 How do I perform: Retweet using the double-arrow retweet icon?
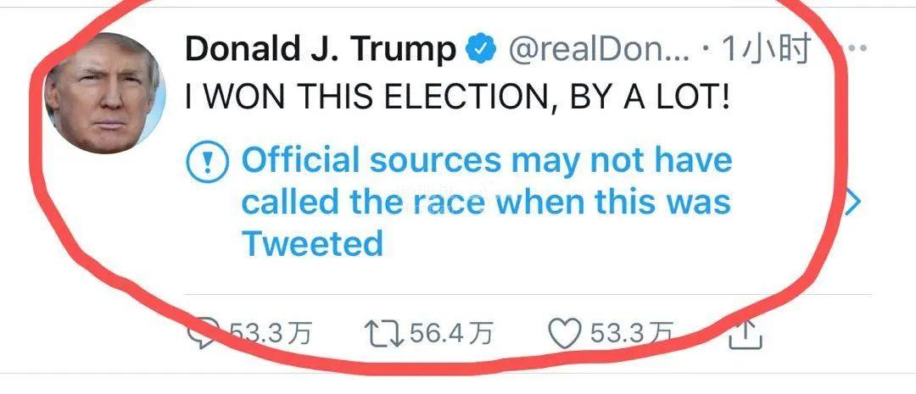pos(383,334)
